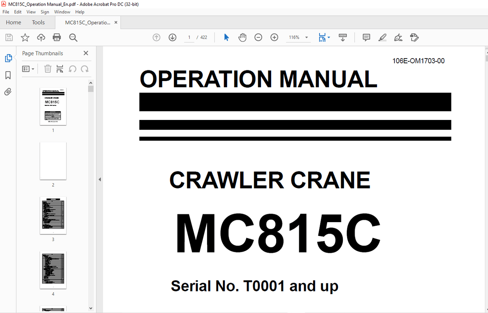Open the Bookmarks panel icon

pyautogui.click(x=8, y=75)
